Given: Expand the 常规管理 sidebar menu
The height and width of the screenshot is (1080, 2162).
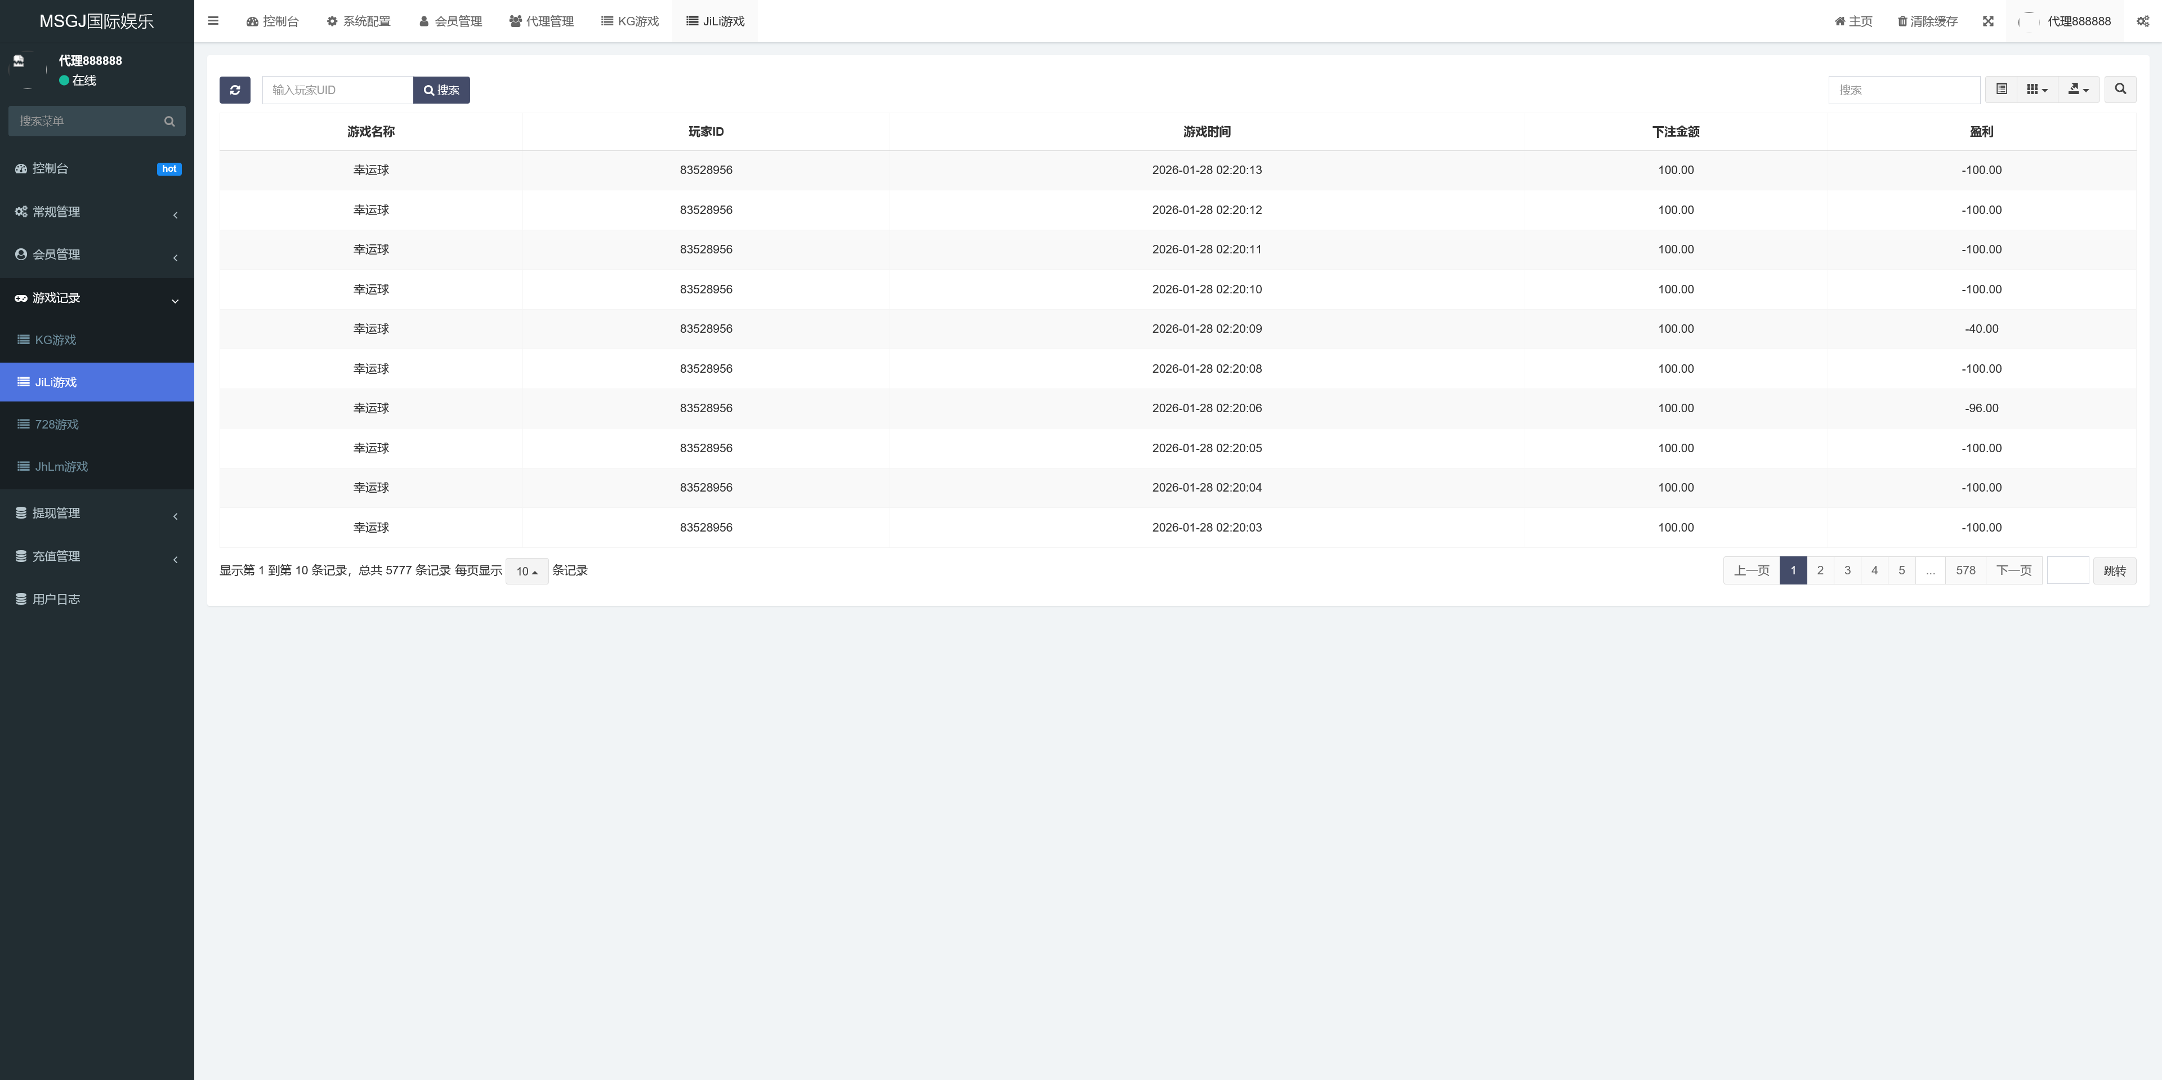Looking at the screenshot, I should [97, 212].
